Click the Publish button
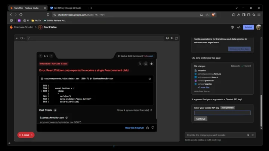 (x=248, y=27)
